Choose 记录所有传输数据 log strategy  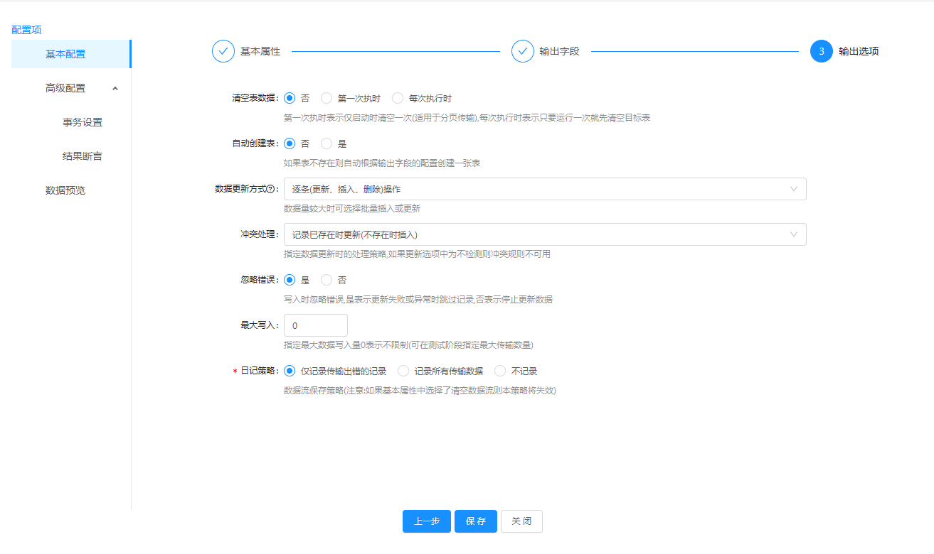403,371
